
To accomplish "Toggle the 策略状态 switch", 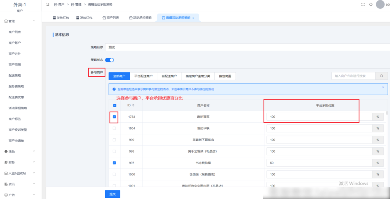I will [109, 60].
